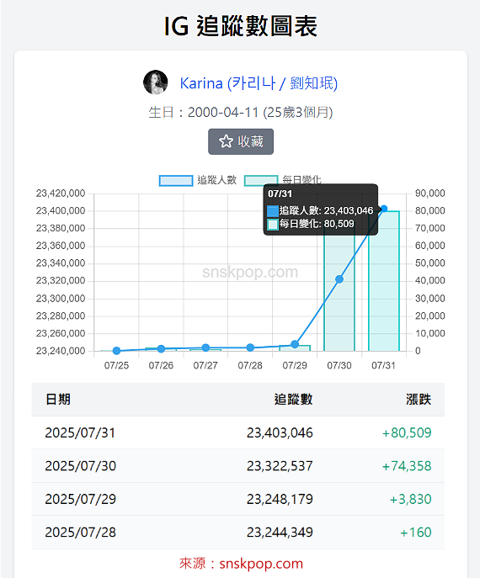Click the 漲跌 column header
480x578 pixels.
coord(419,400)
